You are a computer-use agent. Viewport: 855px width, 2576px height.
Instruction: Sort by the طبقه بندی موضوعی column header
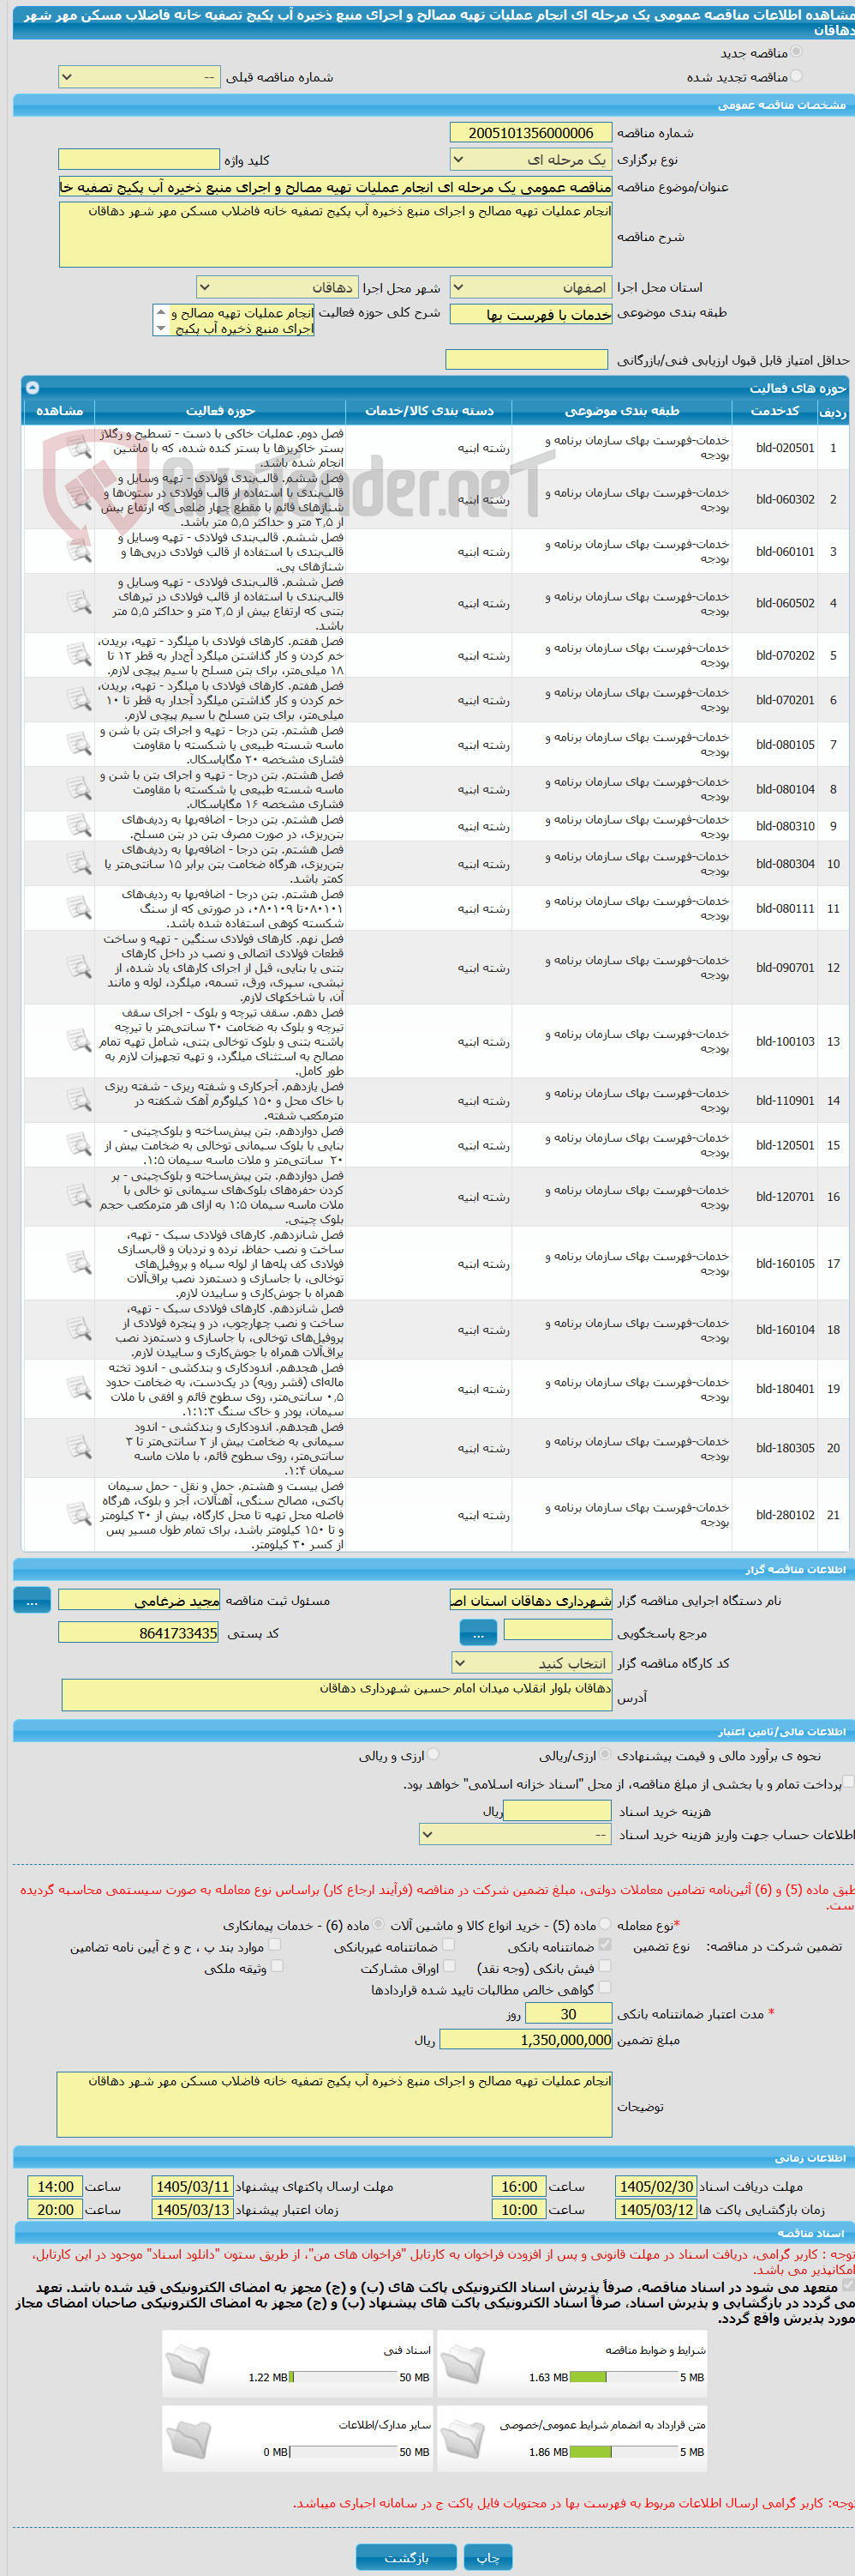[x=621, y=411]
